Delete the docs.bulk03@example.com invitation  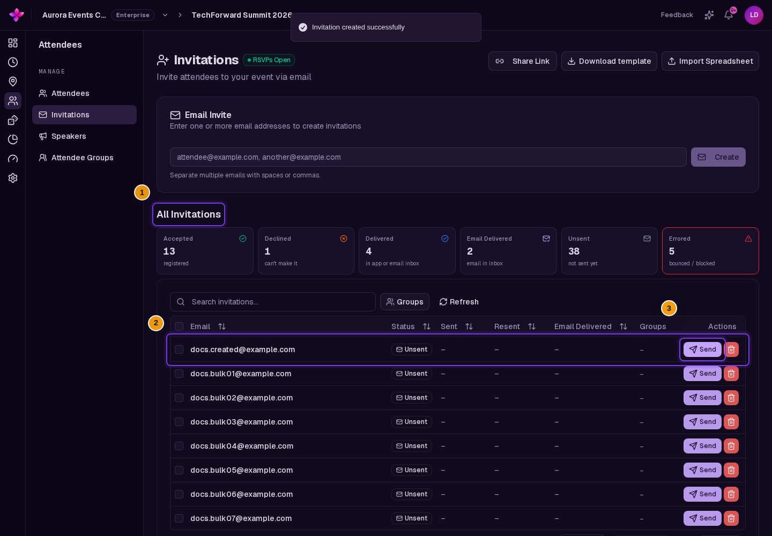tap(731, 422)
